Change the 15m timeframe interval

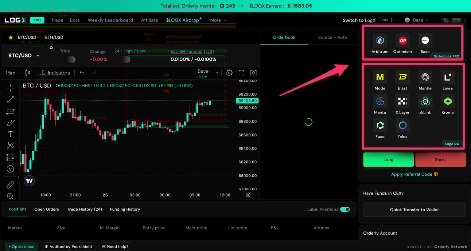coord(10,73)
